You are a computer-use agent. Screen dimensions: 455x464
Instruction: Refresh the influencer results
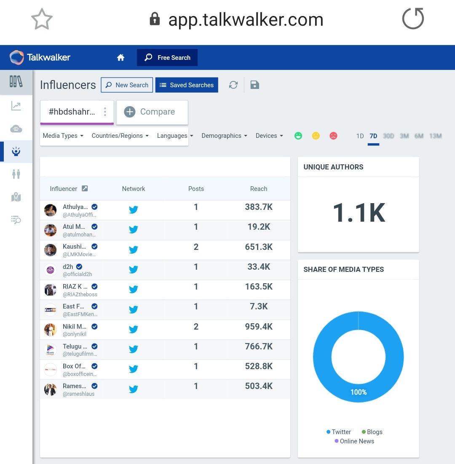tap(233, 85)
